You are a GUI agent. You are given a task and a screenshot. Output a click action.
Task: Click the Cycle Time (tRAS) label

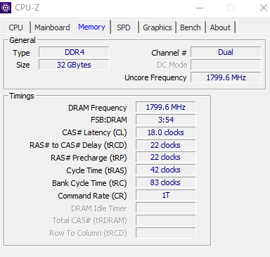point(96,170)
